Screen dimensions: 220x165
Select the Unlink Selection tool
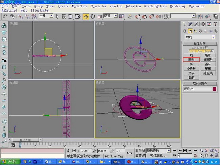27,16
